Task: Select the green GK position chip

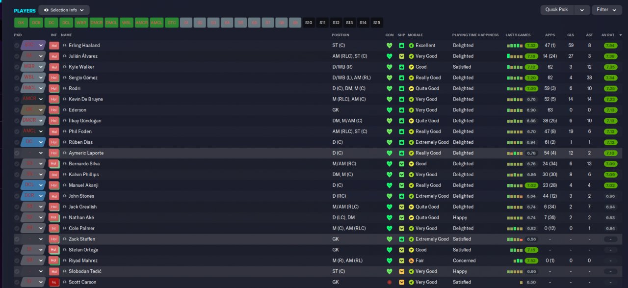Action: pos(21,23)
